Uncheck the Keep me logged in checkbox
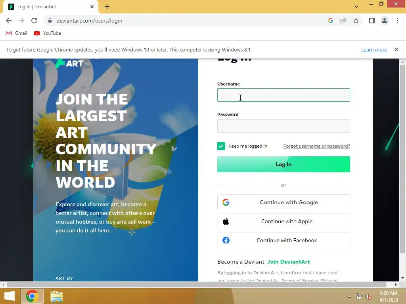 tap(221, 146)
